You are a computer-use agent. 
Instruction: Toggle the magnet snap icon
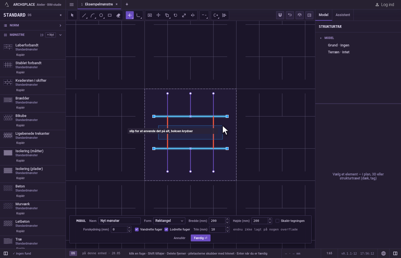point(280,15)
